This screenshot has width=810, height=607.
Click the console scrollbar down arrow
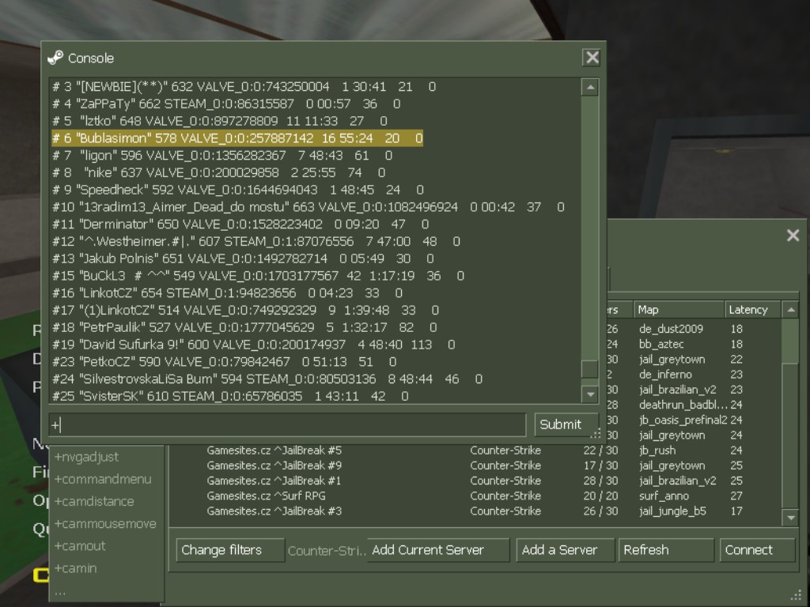(590, 395)
